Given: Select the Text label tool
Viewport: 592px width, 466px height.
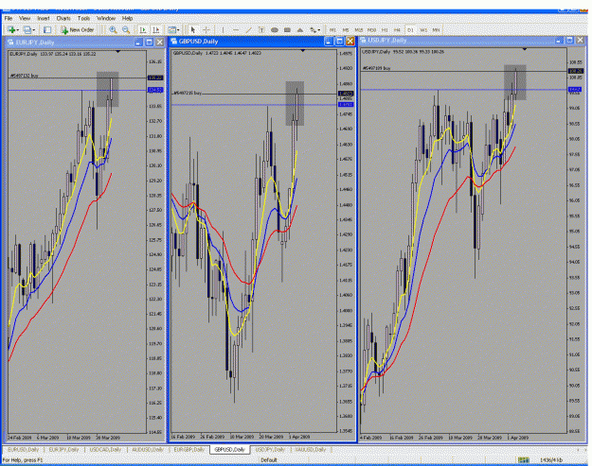Looking at the screenshot, I should click(x=261, y=29).
